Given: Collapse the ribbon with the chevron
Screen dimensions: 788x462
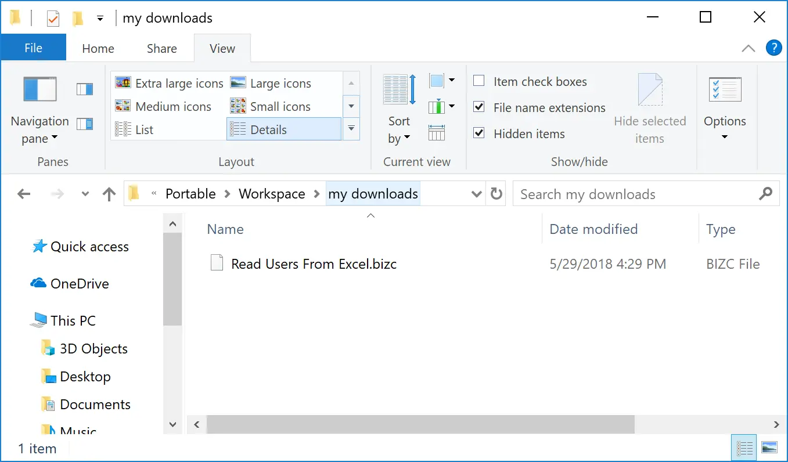Looking at the screenshot, I should pyautogui.click(x=749, y=49).
